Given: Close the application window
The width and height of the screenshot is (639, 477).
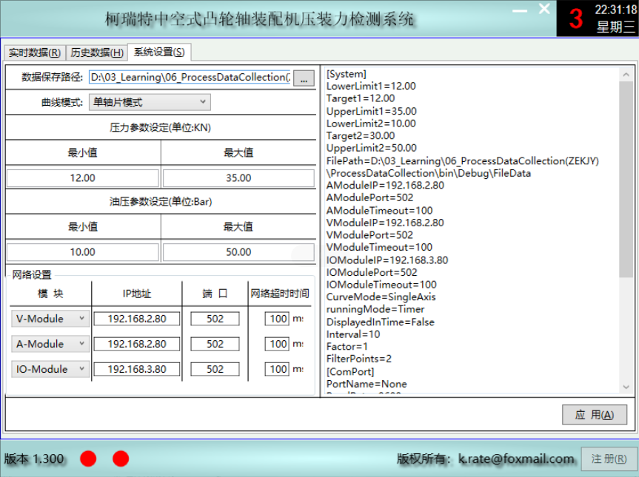Looking at the screenshot, I should (544, 9).
